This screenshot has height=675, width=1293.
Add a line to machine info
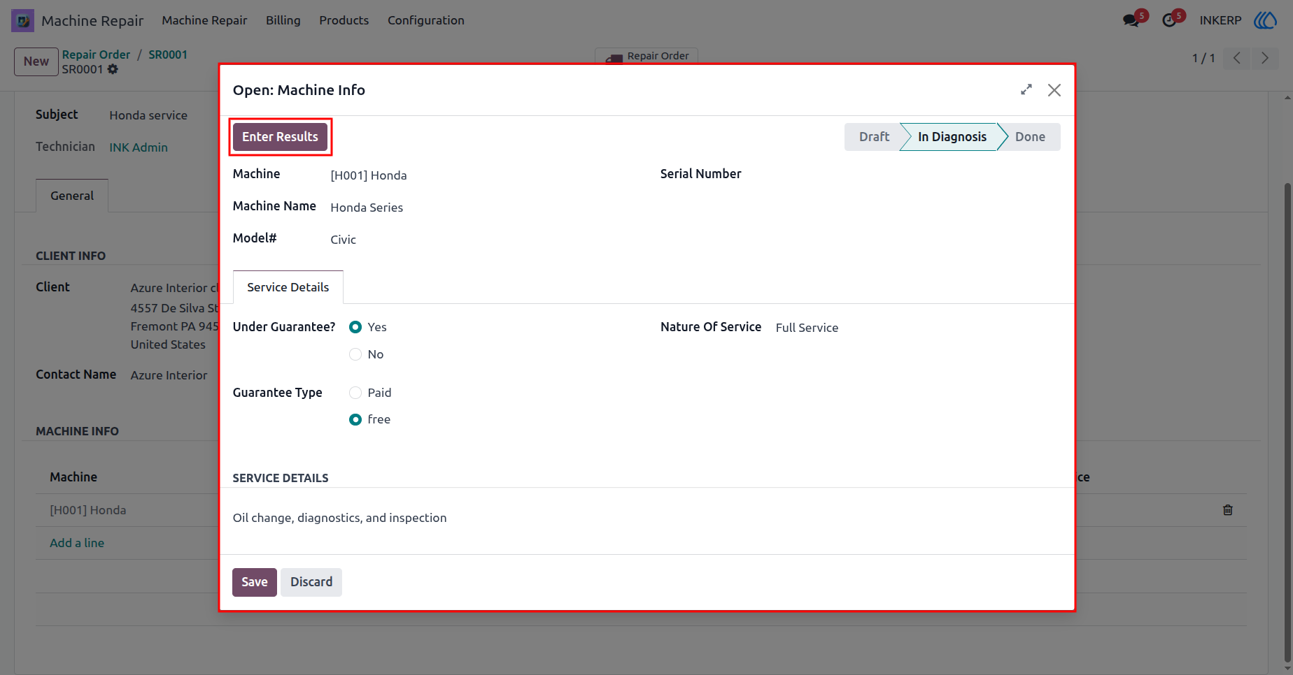(77, 543)
